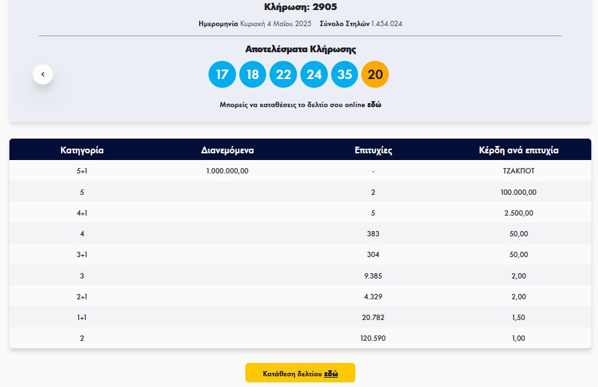Screen dimensions: 598x387
Task: Select the blue ball number 24
Action: tap(314, 74)
